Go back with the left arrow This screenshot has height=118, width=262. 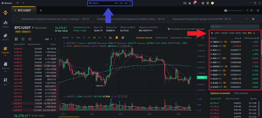click(18, 3)
